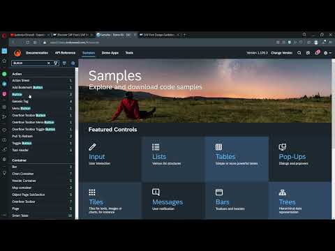The width and height of the screenshot is (335, 251).
Task: Click the icon left of the notification bell
Action: [x=308, y=53]
